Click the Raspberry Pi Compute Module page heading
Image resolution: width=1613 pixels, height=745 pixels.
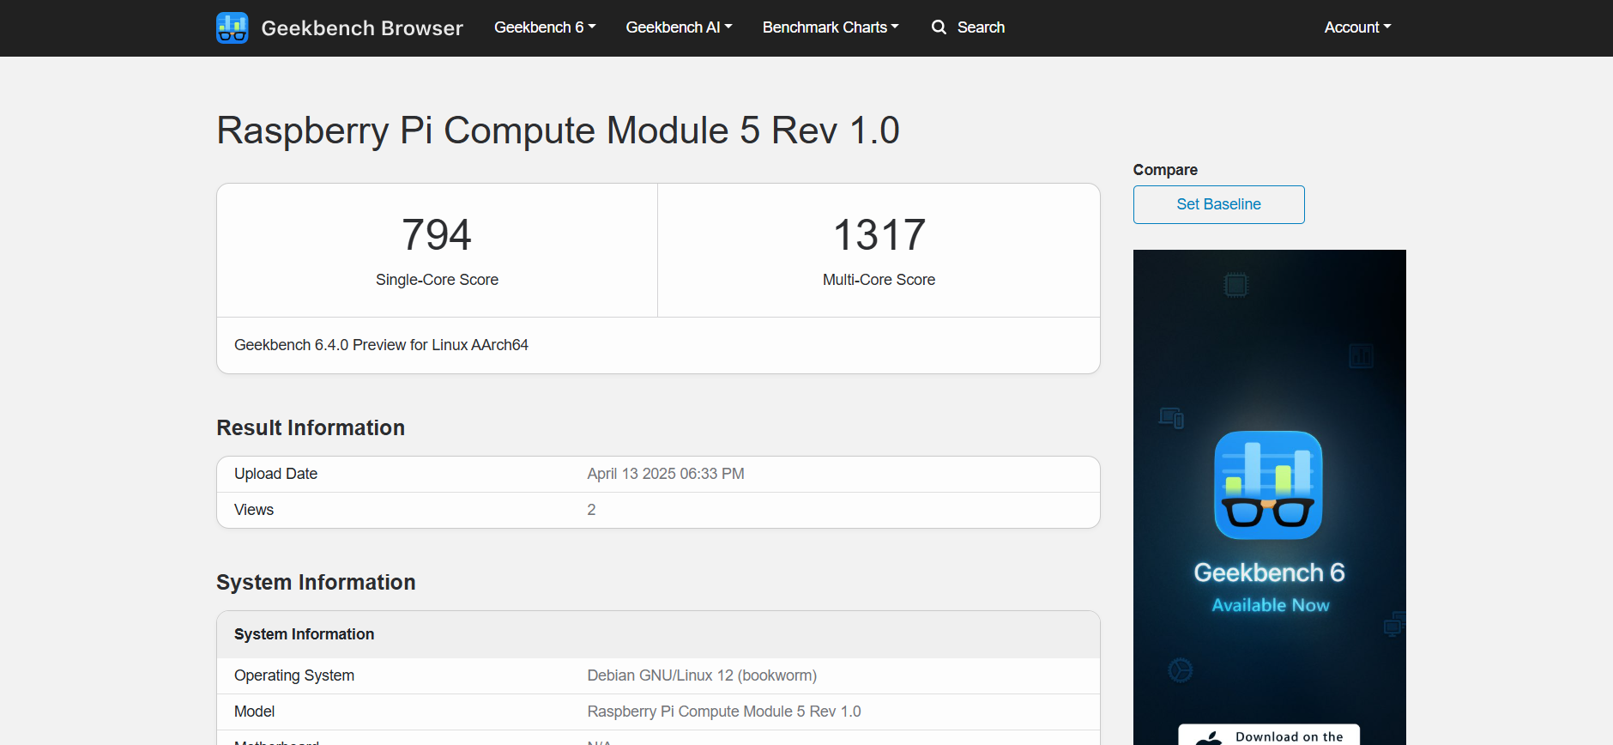(558, 130)
